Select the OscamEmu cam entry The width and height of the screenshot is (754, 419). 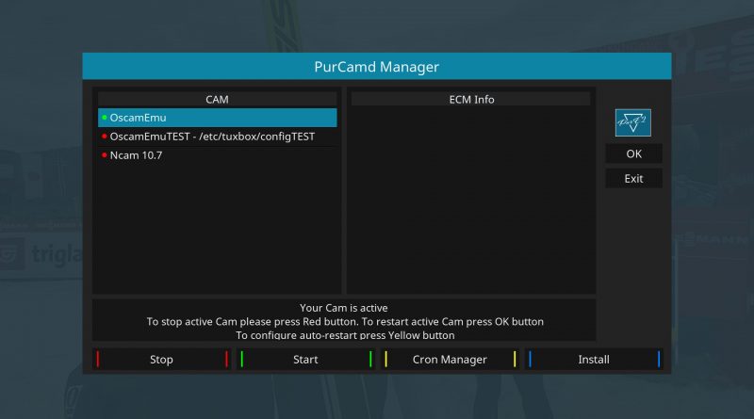tap(218, 118)
